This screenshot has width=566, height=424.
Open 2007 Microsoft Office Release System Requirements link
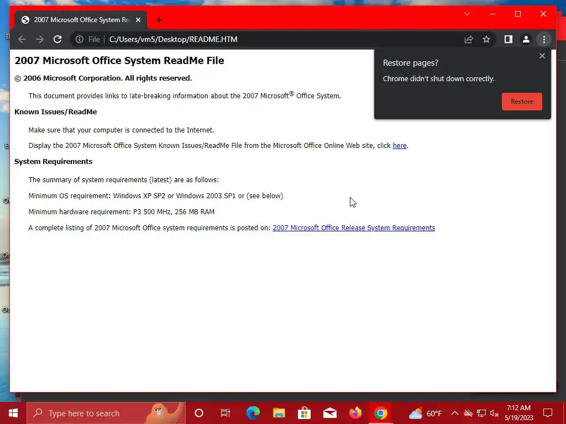tap(353, 228)
